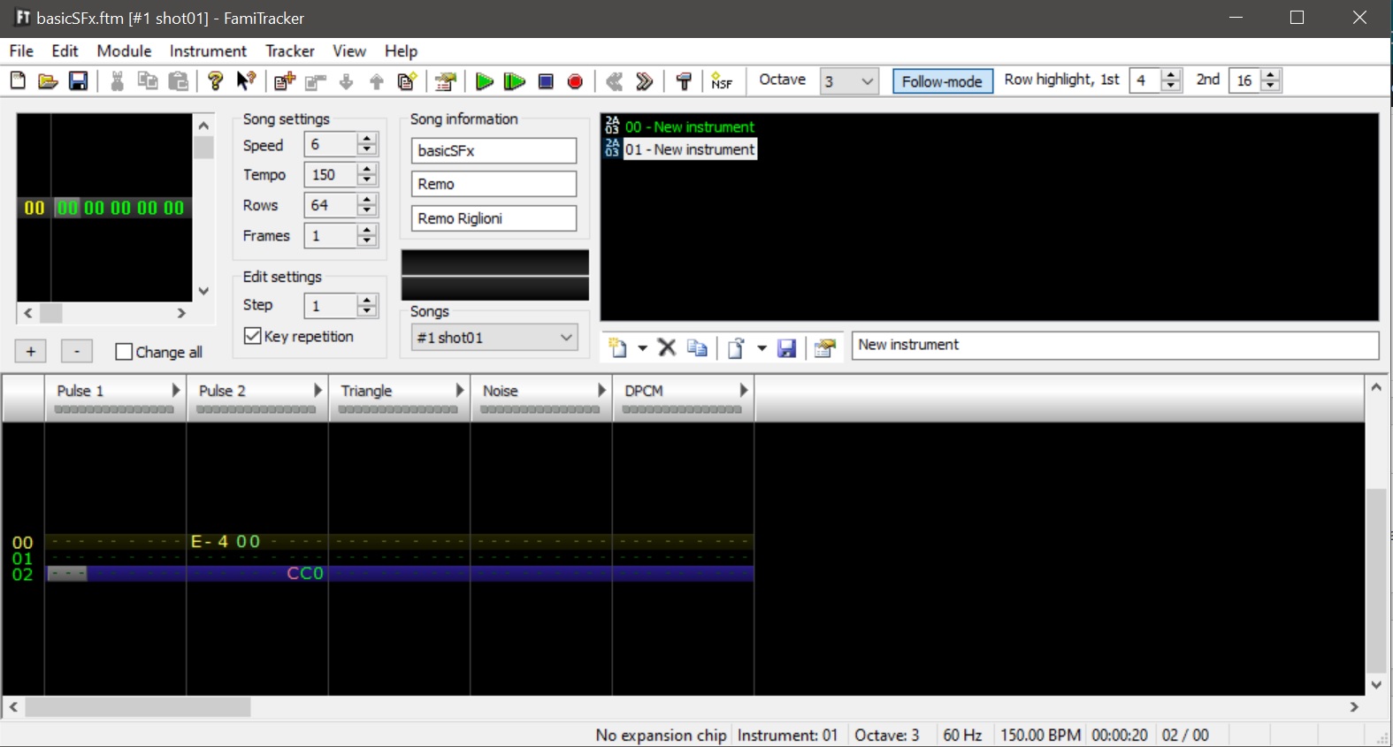Expand Pulse 2 channel effect columns arrow
Screen dimensions: 1393x747
[318, 390]
